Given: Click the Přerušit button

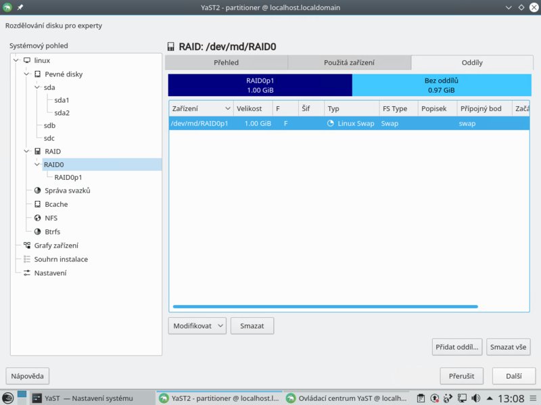Looking at the screenshot, I should click(462, 376).
